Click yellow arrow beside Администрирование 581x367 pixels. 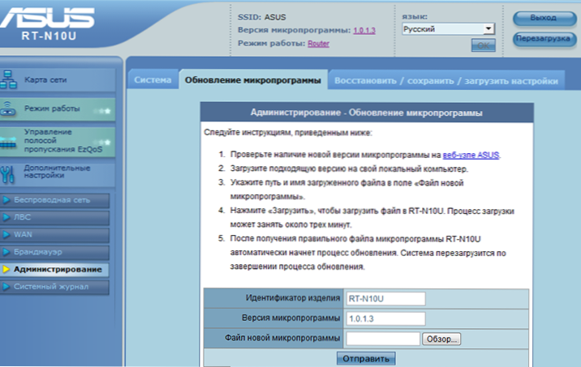coord(6,269)
